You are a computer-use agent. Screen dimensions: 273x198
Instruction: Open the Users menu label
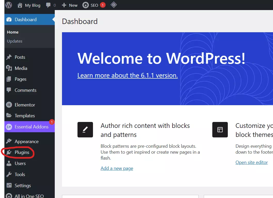(x=20, y=163)
